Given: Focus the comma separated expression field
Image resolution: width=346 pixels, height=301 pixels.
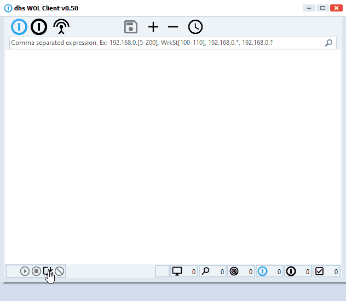Looking at the screenshot, I should [173, 43].
